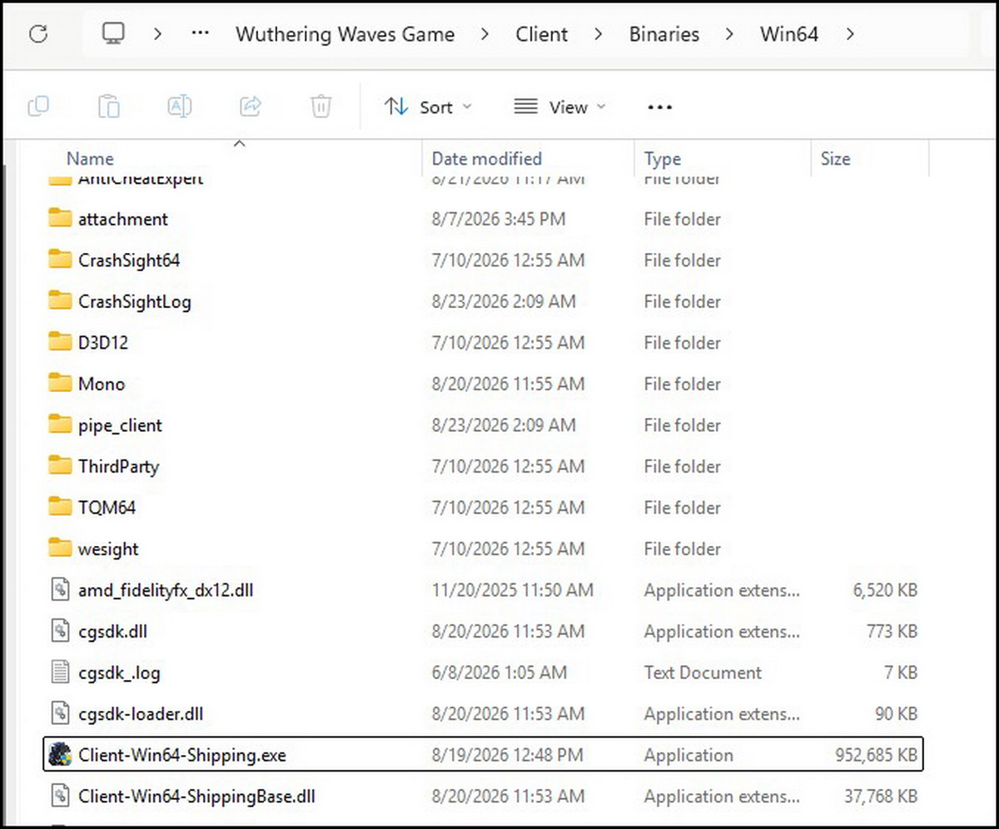
Task: Click the Client-Win64-Shipping.exe application icon
Action: tap(60, 755)
